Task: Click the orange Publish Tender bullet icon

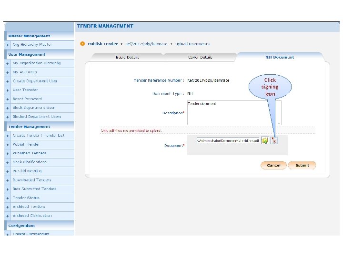Action: (x=82, y=44)
